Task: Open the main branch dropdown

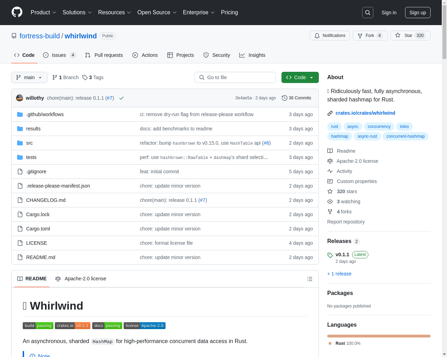Action: tap(29, 77)
